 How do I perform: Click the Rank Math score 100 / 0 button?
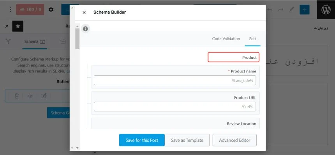(30, 10)
